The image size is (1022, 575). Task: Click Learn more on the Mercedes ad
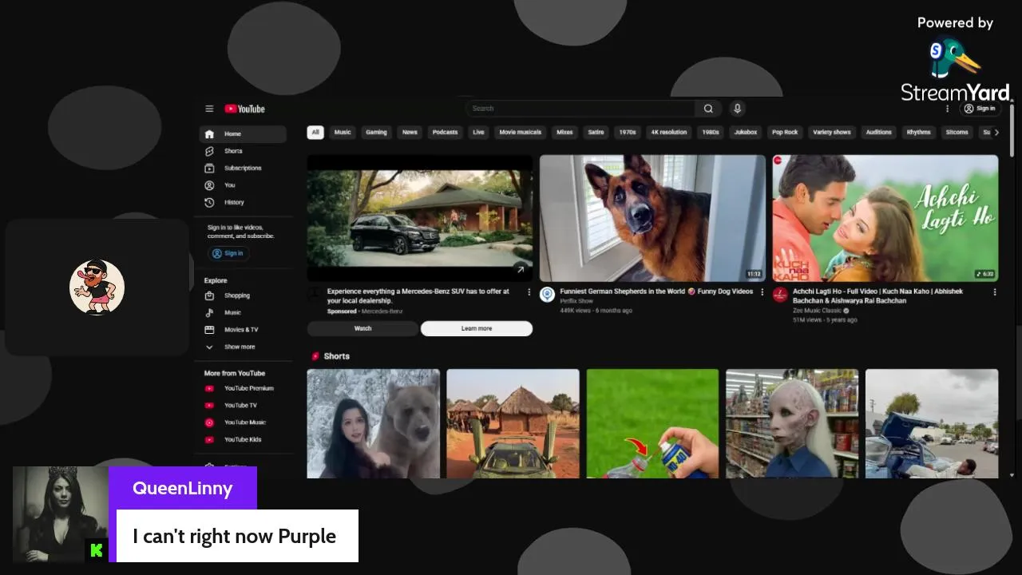point(477,328)
